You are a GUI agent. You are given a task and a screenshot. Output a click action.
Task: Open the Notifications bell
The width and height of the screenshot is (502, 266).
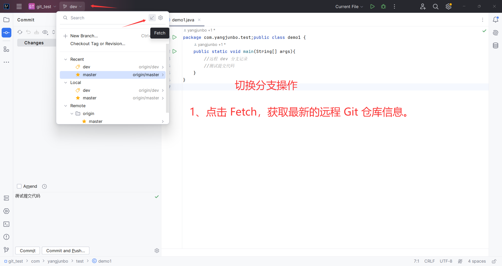[x=496, y=20]
